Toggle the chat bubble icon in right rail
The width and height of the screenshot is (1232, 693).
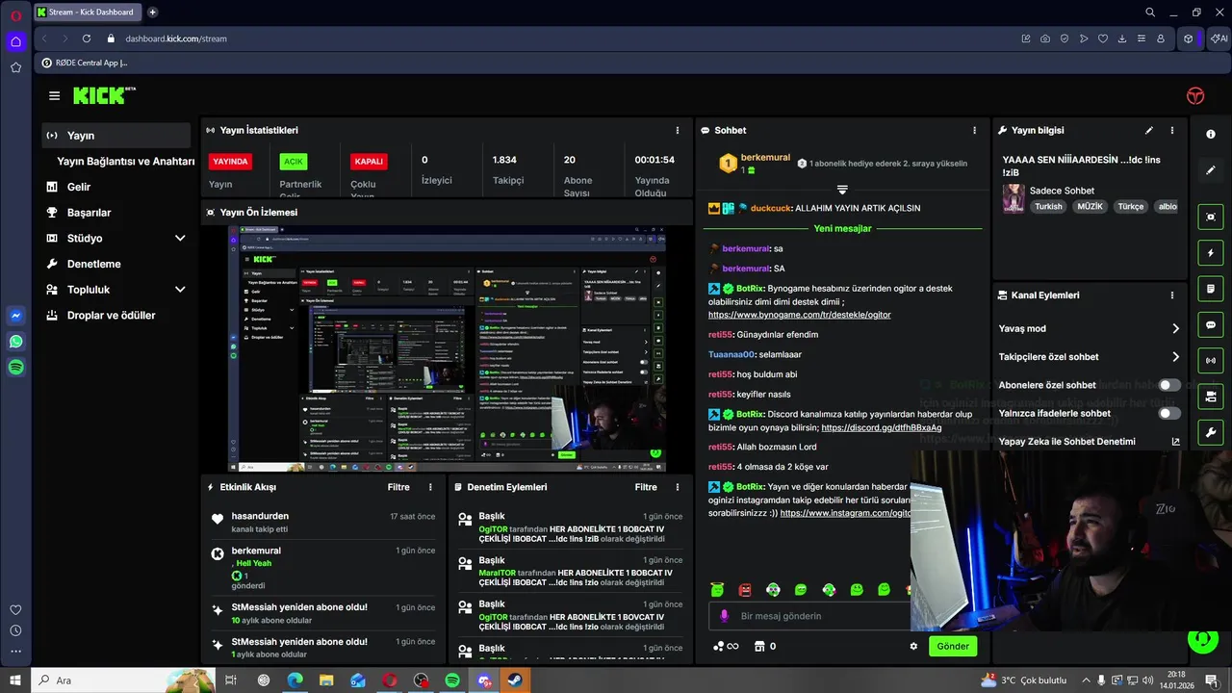pyautogui.click(x=1211, y=324)
